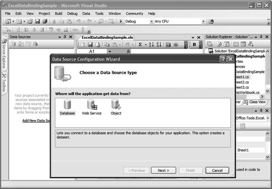Viewport: 272px width, 189px height.
Task: Click the A1 Name Box field
Action: coord(92,51)
